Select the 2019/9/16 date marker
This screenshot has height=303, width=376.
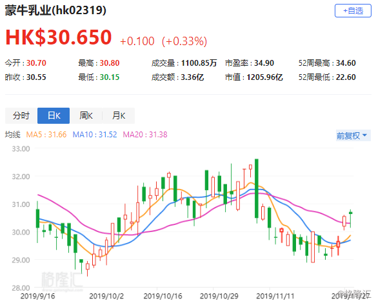pos(37,297)
